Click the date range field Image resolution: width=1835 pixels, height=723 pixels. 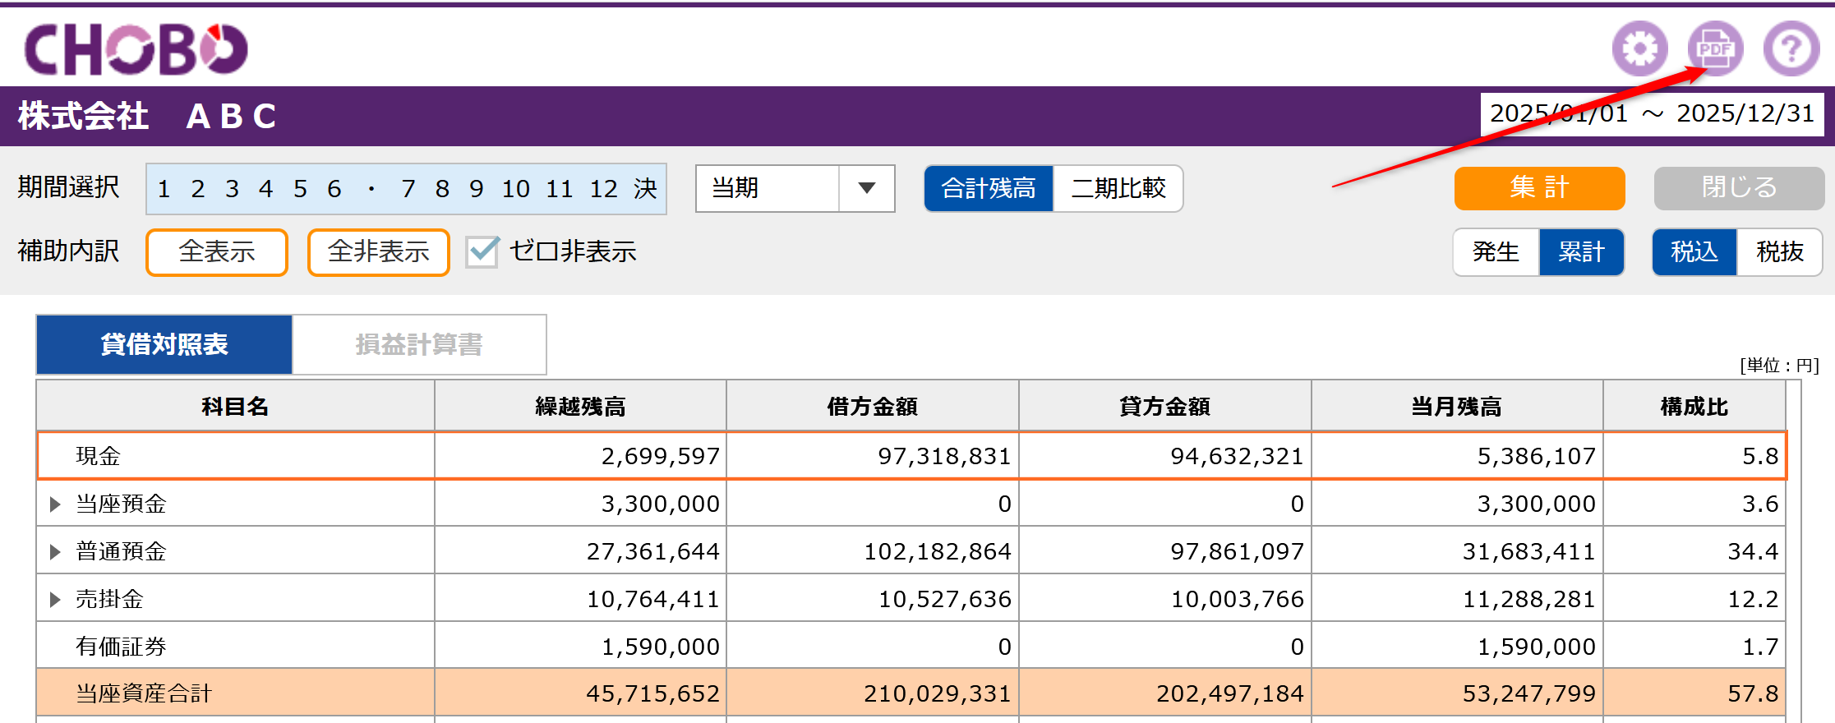point(1652,114)
